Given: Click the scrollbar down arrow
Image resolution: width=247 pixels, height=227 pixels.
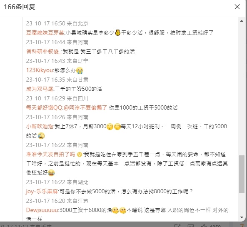Looking at the screenshot, I should click(x=242, y=217).
